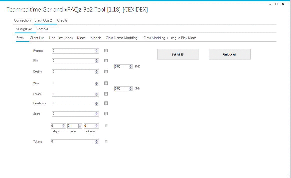This screenshot has height=178, width=291.
Task: Increase Score with up arrow
Action: 96,113
